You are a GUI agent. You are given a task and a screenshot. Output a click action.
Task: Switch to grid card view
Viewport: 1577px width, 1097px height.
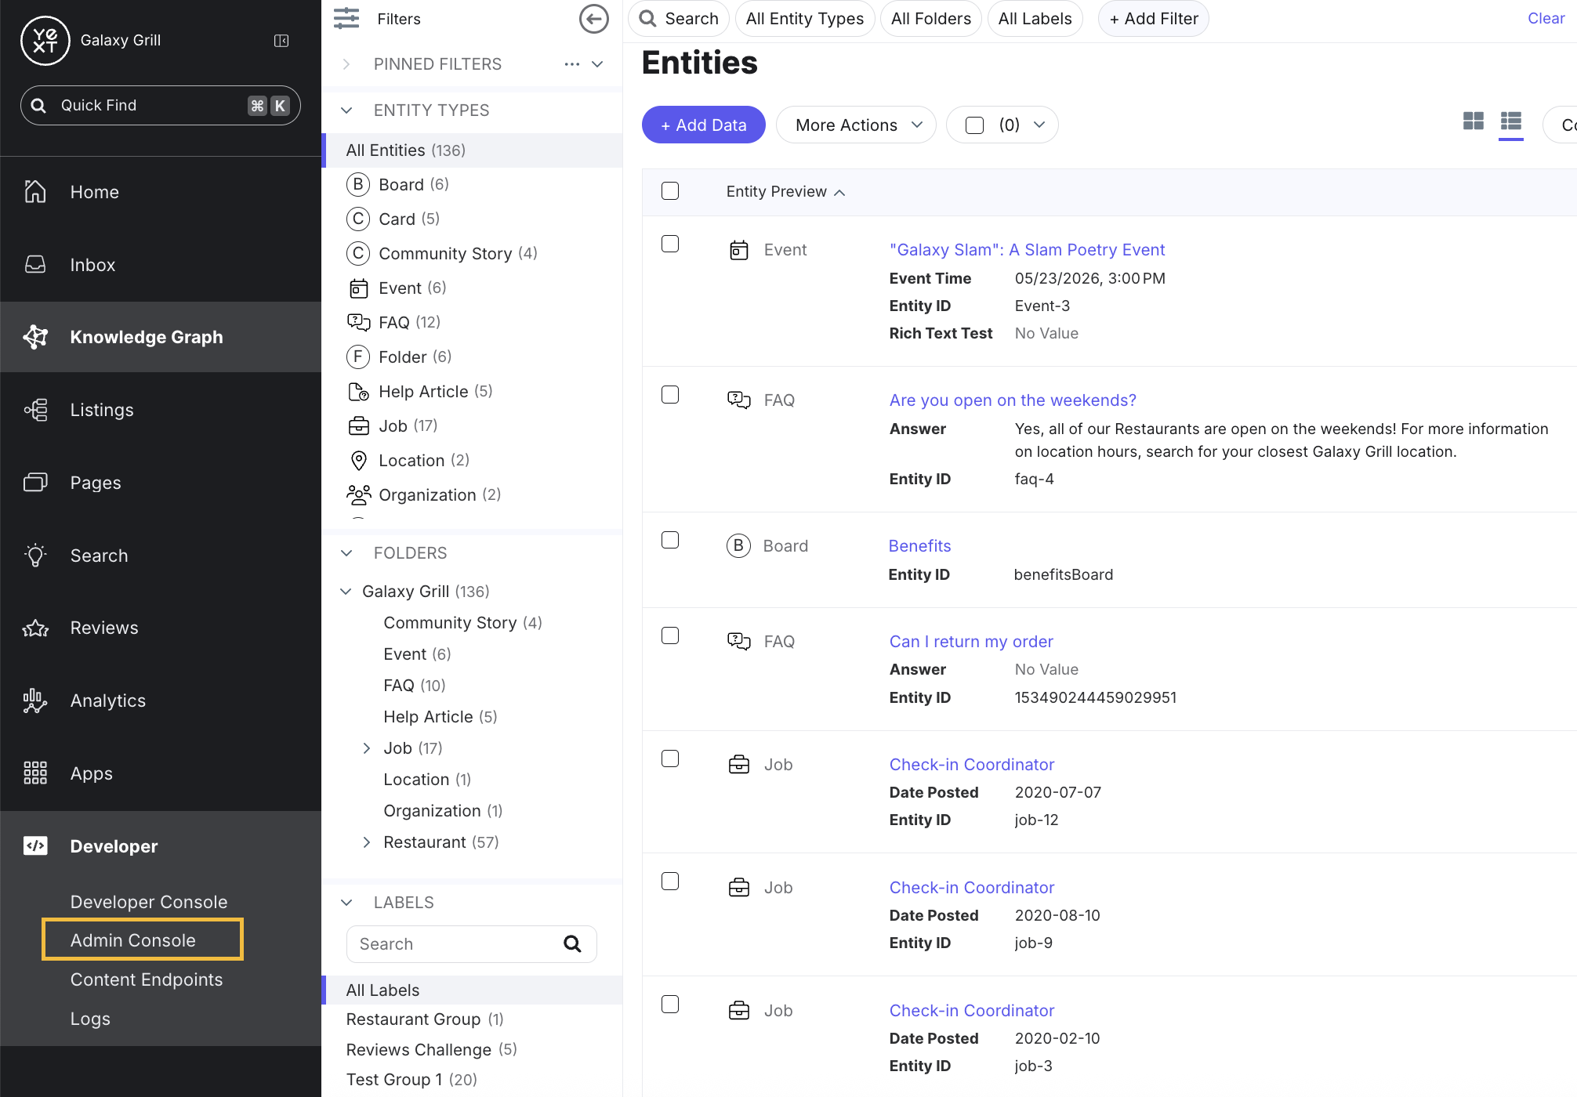(1474, 121)
